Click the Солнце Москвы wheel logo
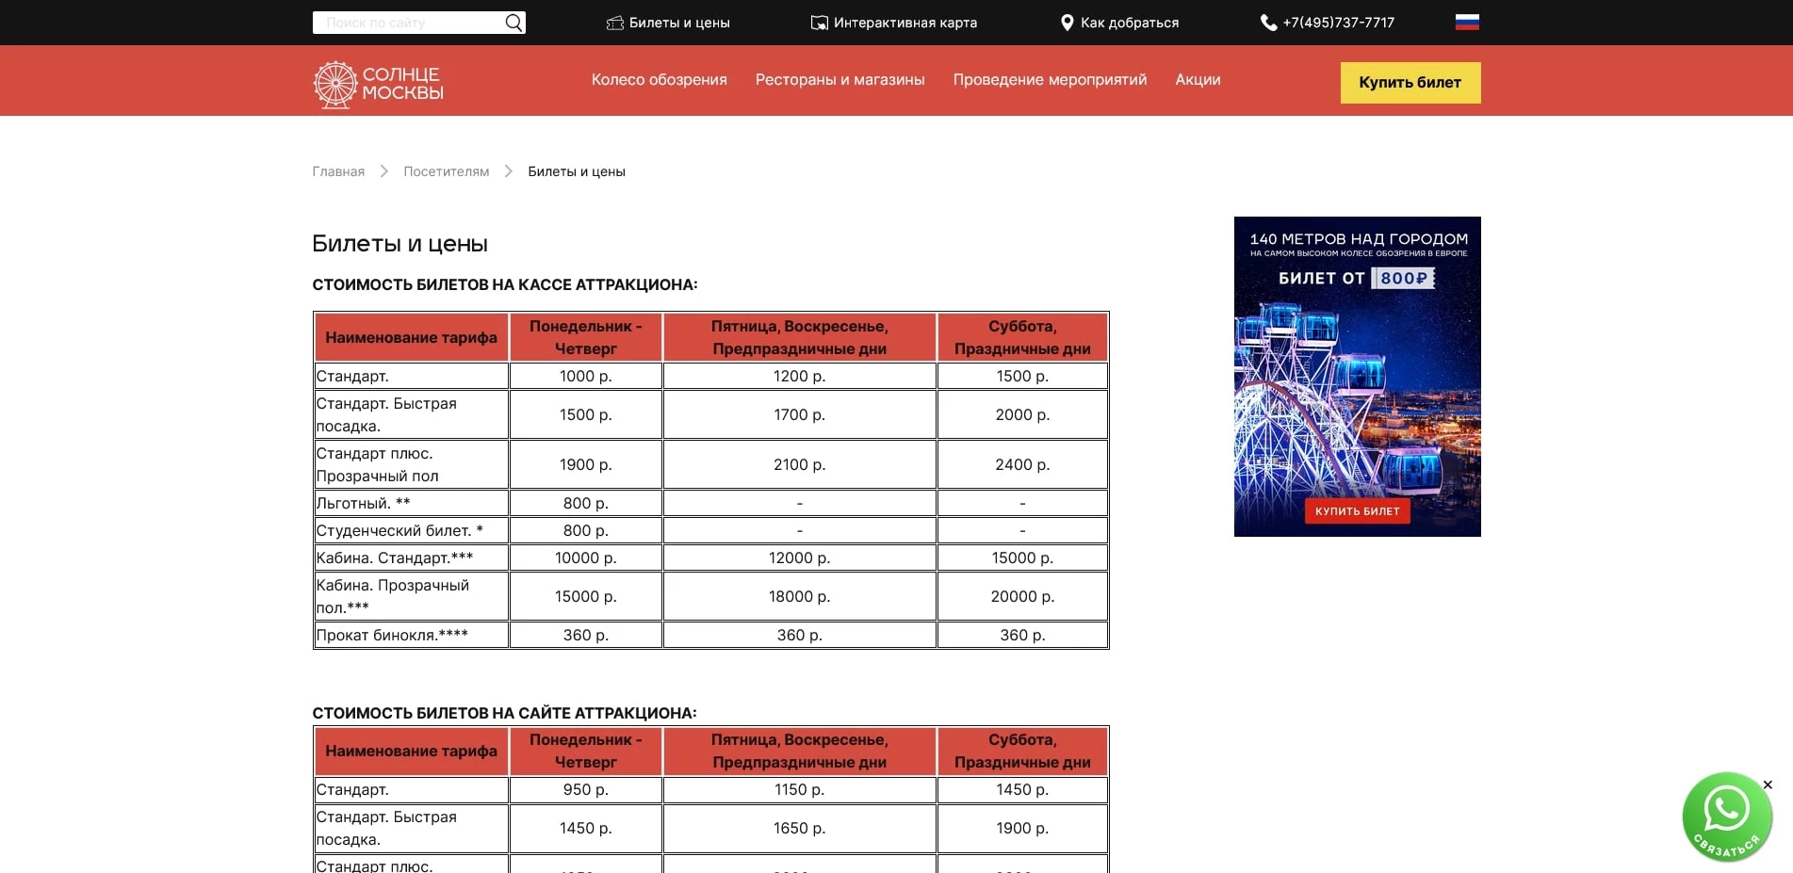 pyautogui.click(x=335, y=84)
